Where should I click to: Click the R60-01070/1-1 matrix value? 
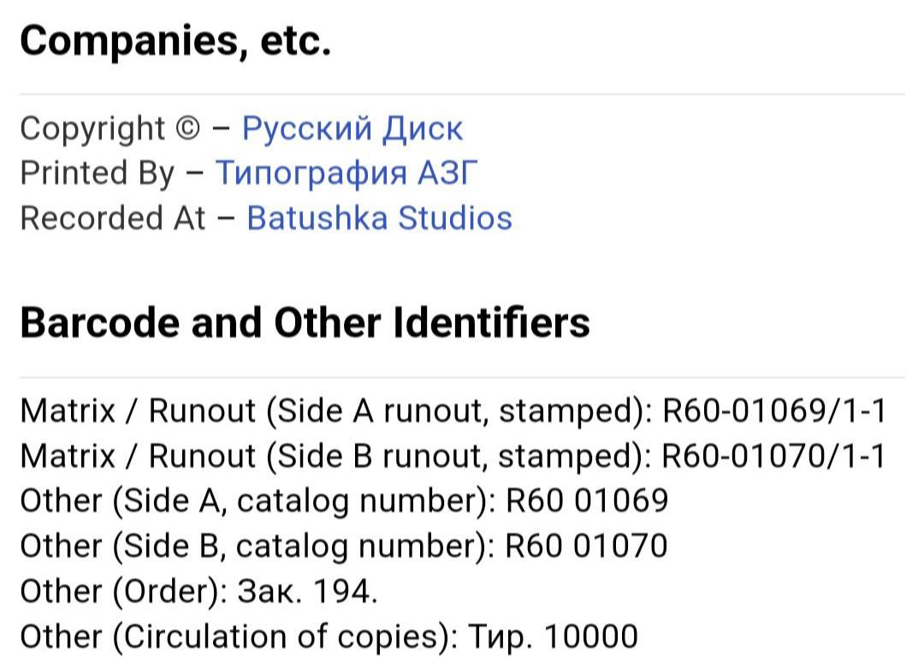774,456
